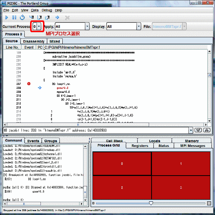This screenshot has width=215, height=215.
Task: Click the blue arrow current-location icon
Action: pyautogui.click(x=57, y=17)
